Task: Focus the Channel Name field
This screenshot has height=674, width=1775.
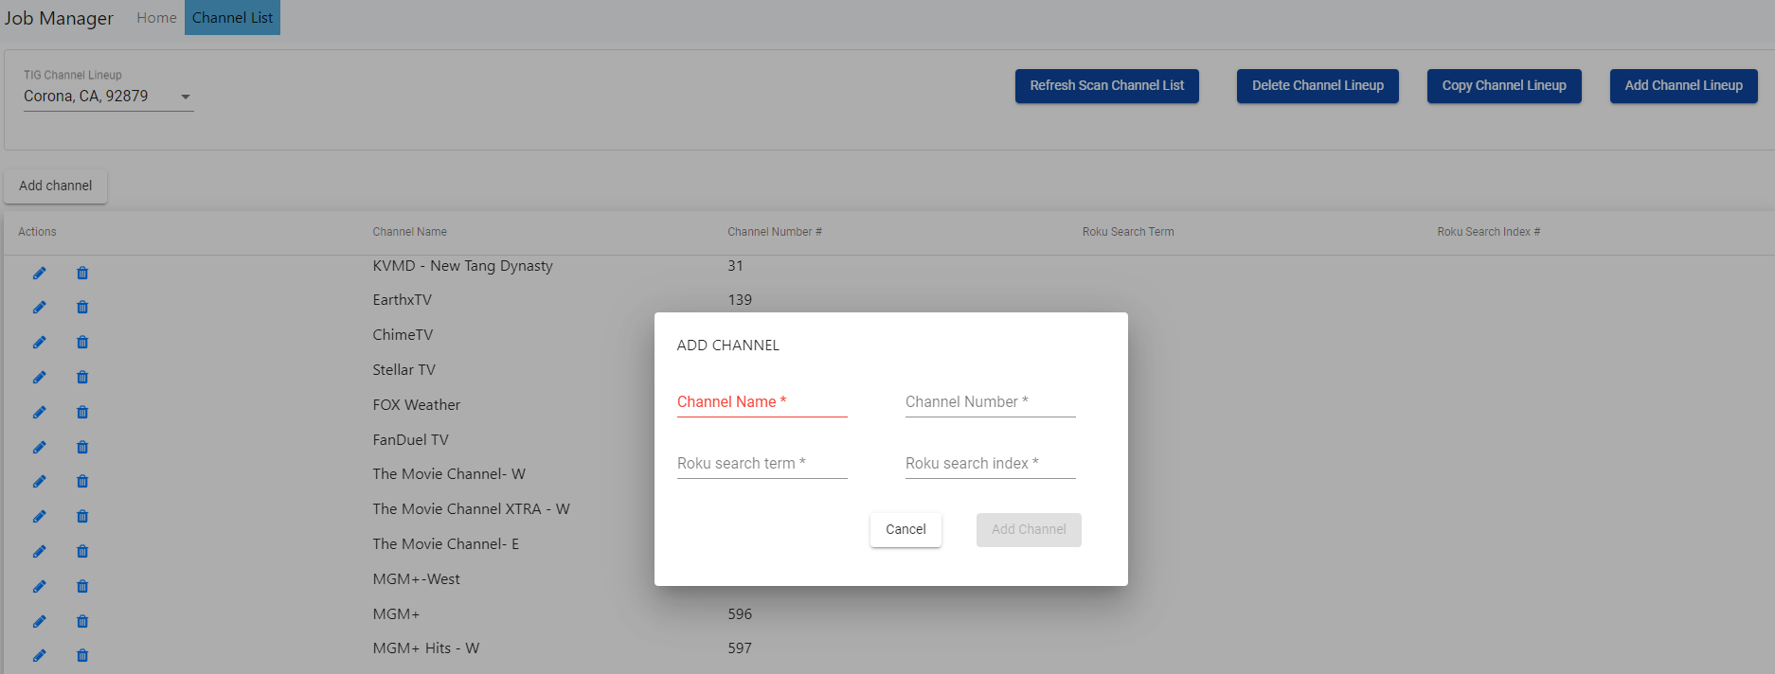Action: click(762, 402)
